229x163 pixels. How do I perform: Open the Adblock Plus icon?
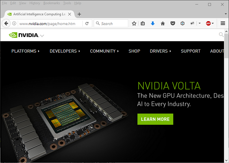tap(208, 23)
